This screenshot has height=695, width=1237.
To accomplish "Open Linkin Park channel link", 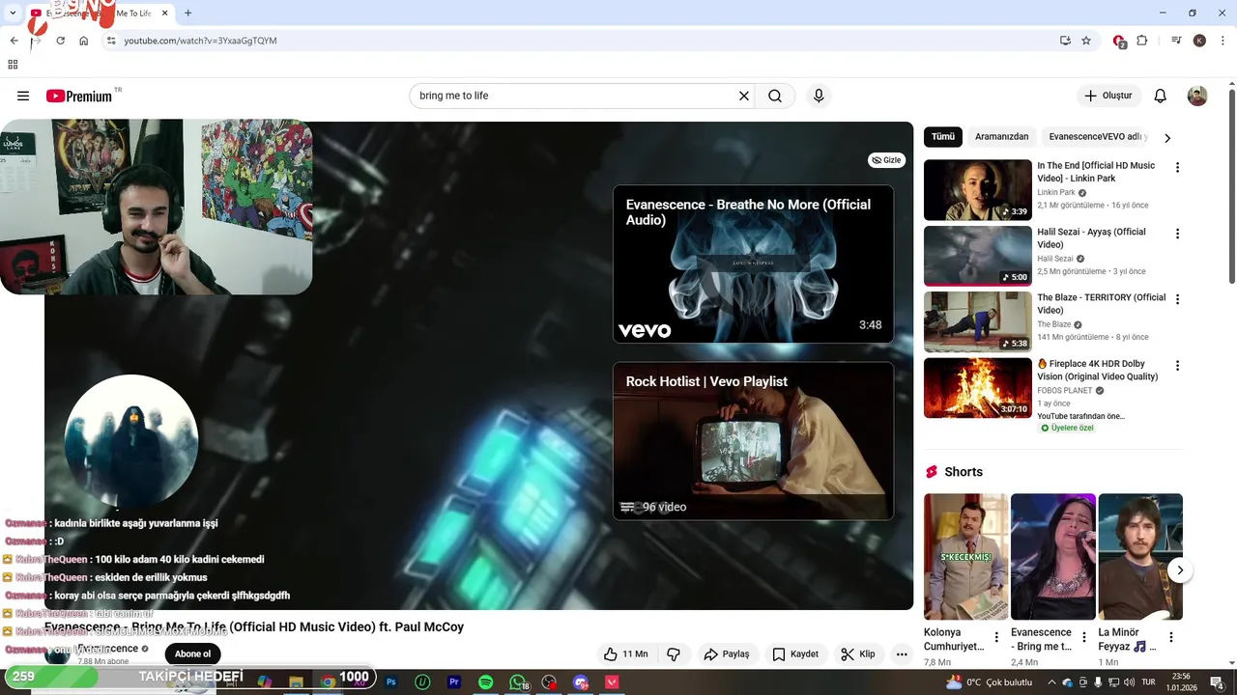I will click(1055, 192).
